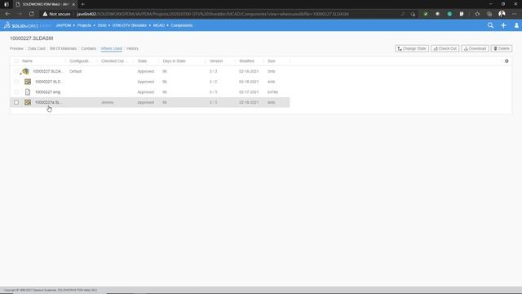
Task: Switch to the Preview tab
Action: 16,49
